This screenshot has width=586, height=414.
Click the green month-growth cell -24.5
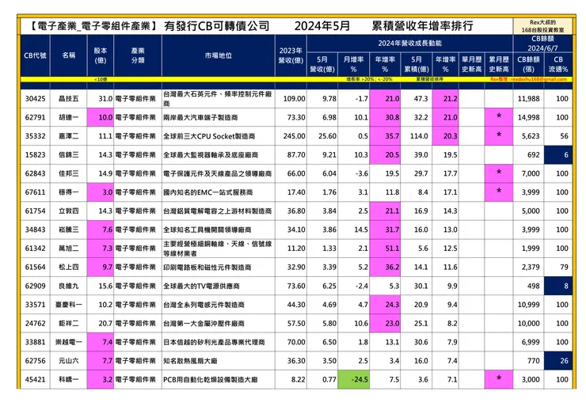coord(353,379)
